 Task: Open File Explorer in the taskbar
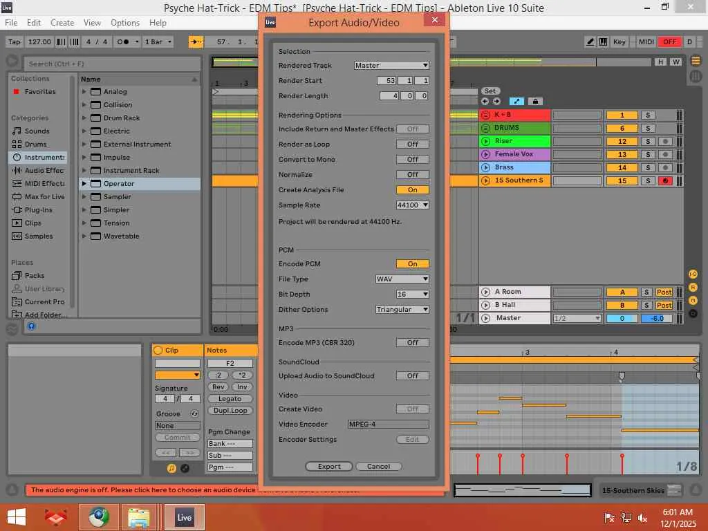[x=138, y=517]
